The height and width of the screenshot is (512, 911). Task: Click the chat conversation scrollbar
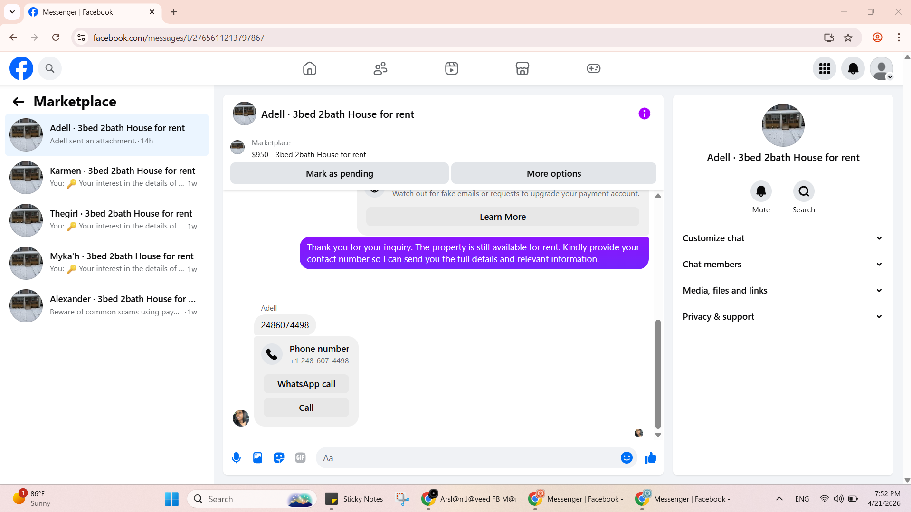click(658, 374)
